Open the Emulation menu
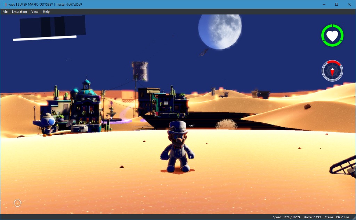Image resolution: width=356 pixels, height=220 pixels. tap(19, 11)
